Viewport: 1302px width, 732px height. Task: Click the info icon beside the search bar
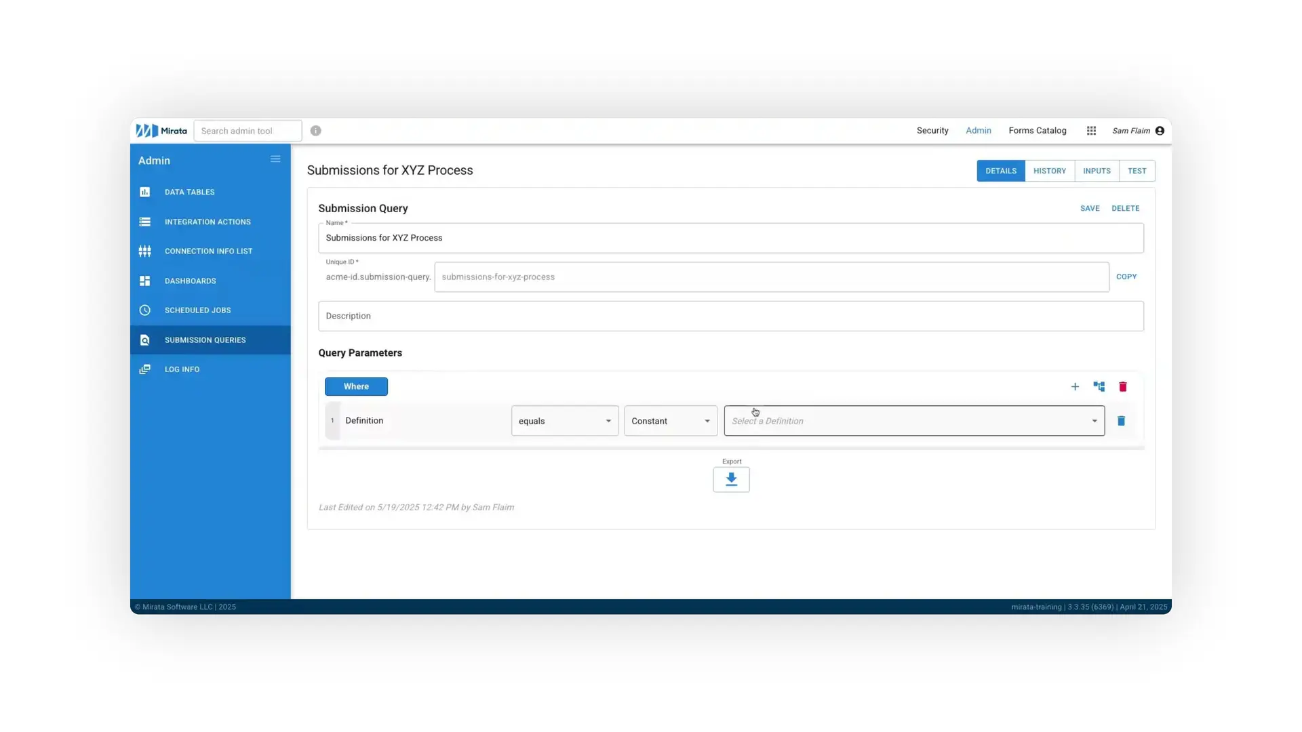[x=315, y=130]
